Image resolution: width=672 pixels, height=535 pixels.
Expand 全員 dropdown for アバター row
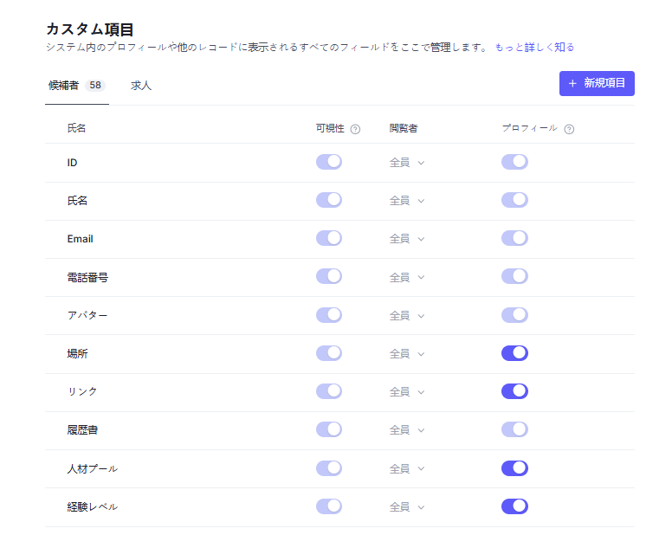pyautogui.click(x=407, y=316)
